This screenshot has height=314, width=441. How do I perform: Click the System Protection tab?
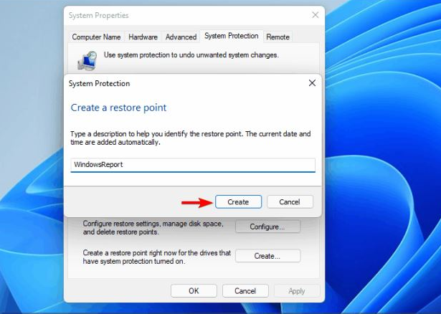(231, 36)
